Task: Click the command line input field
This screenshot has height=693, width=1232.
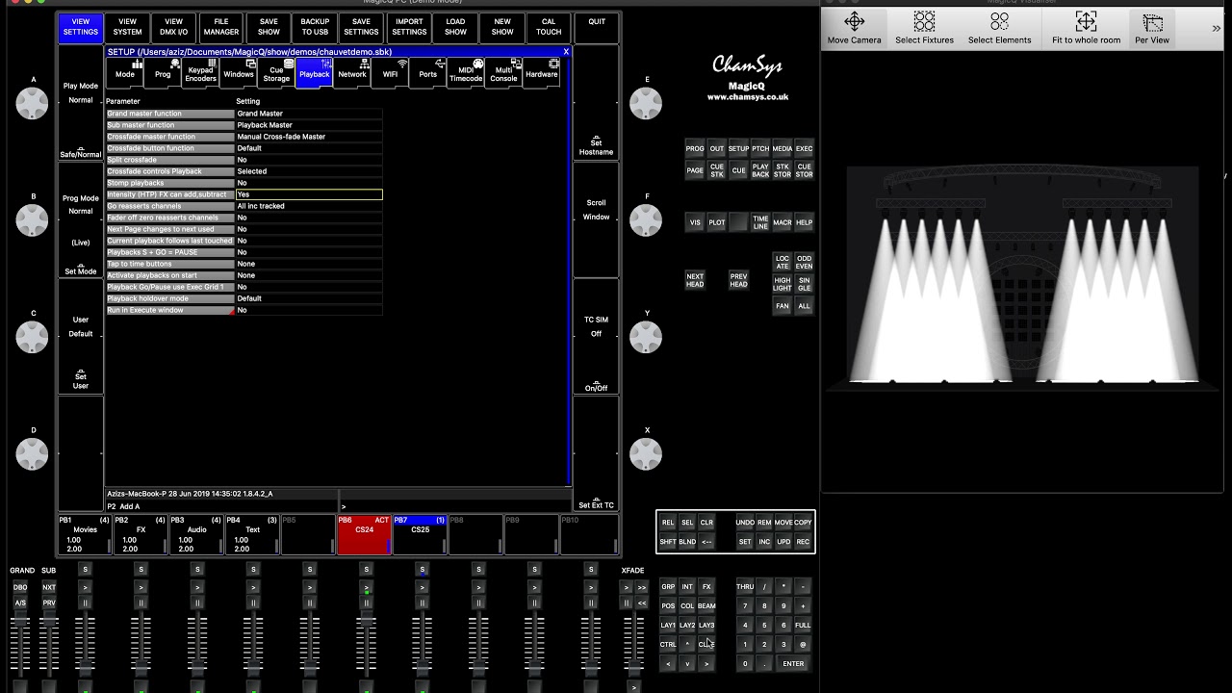Action: tap(454, 505)
